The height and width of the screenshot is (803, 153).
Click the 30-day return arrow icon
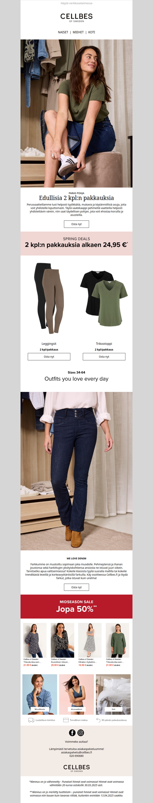pos(98,720)
